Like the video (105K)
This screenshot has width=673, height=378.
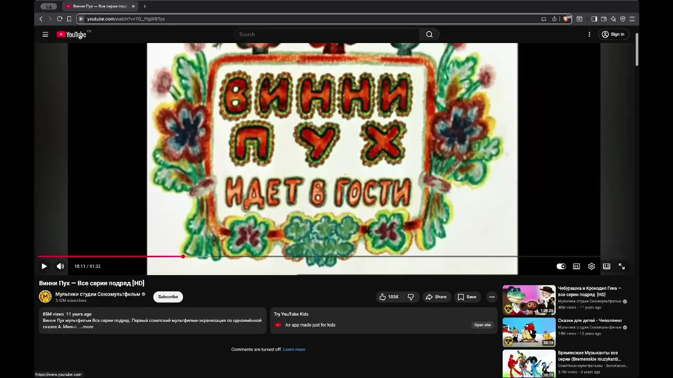tap(389, 297)
